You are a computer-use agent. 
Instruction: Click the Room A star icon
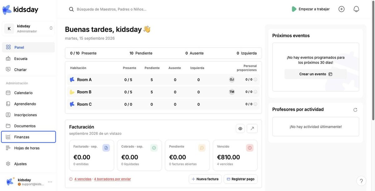[x=72, y=80]
